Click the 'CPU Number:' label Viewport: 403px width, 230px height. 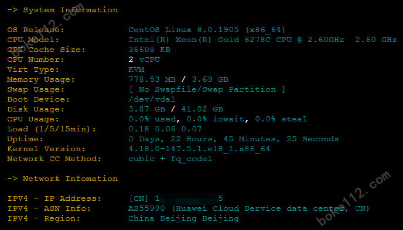point(36,60)
